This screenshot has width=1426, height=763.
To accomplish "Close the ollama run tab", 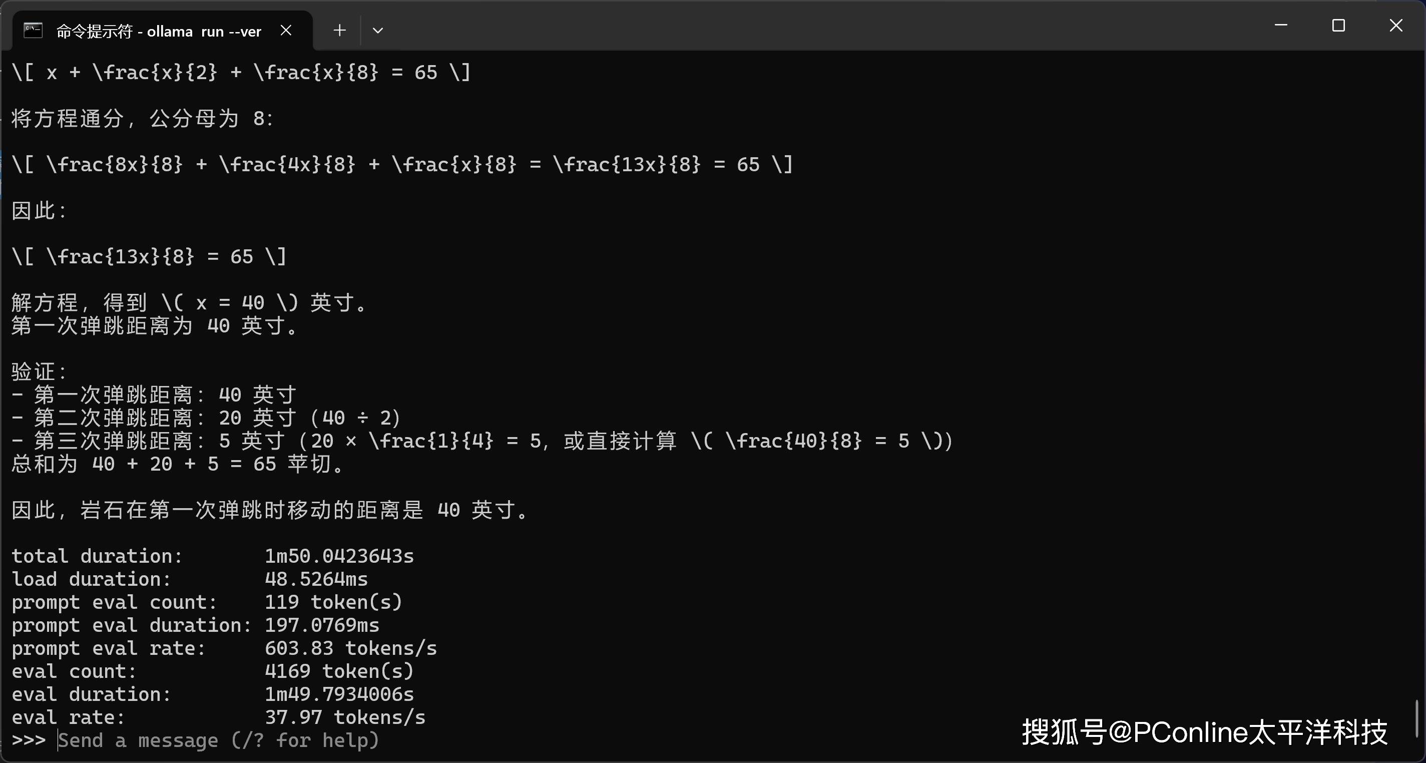I will coord(286,31).
